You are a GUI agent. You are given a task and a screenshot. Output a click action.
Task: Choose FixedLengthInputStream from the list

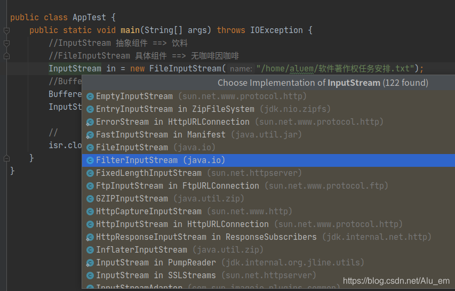point(268,173)
